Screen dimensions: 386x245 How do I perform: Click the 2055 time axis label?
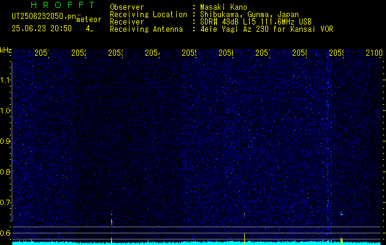point(189,53)
